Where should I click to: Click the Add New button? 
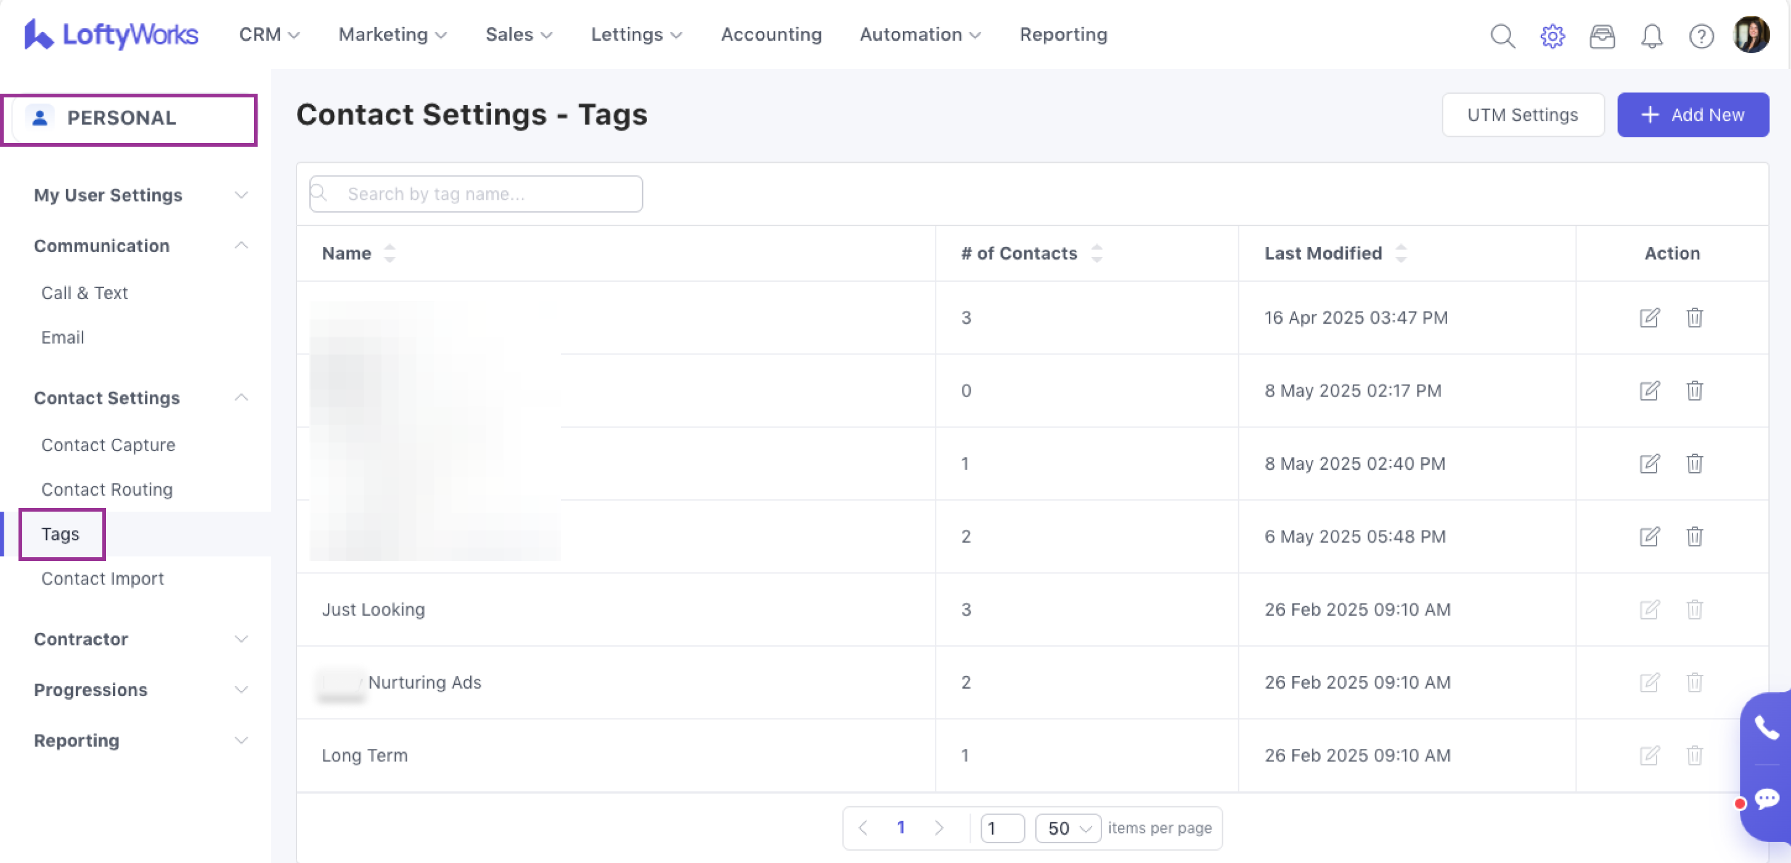(x=1692, y=115)
